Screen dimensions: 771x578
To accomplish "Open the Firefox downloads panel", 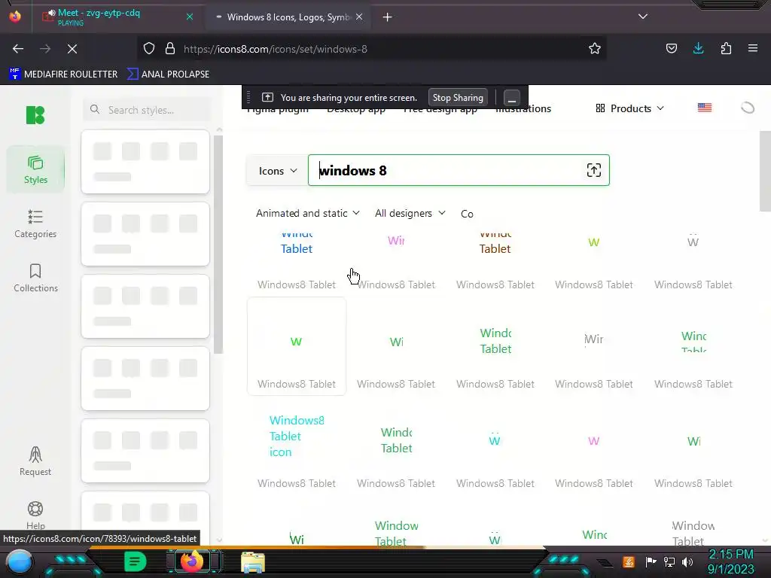I will coord(698,48).
